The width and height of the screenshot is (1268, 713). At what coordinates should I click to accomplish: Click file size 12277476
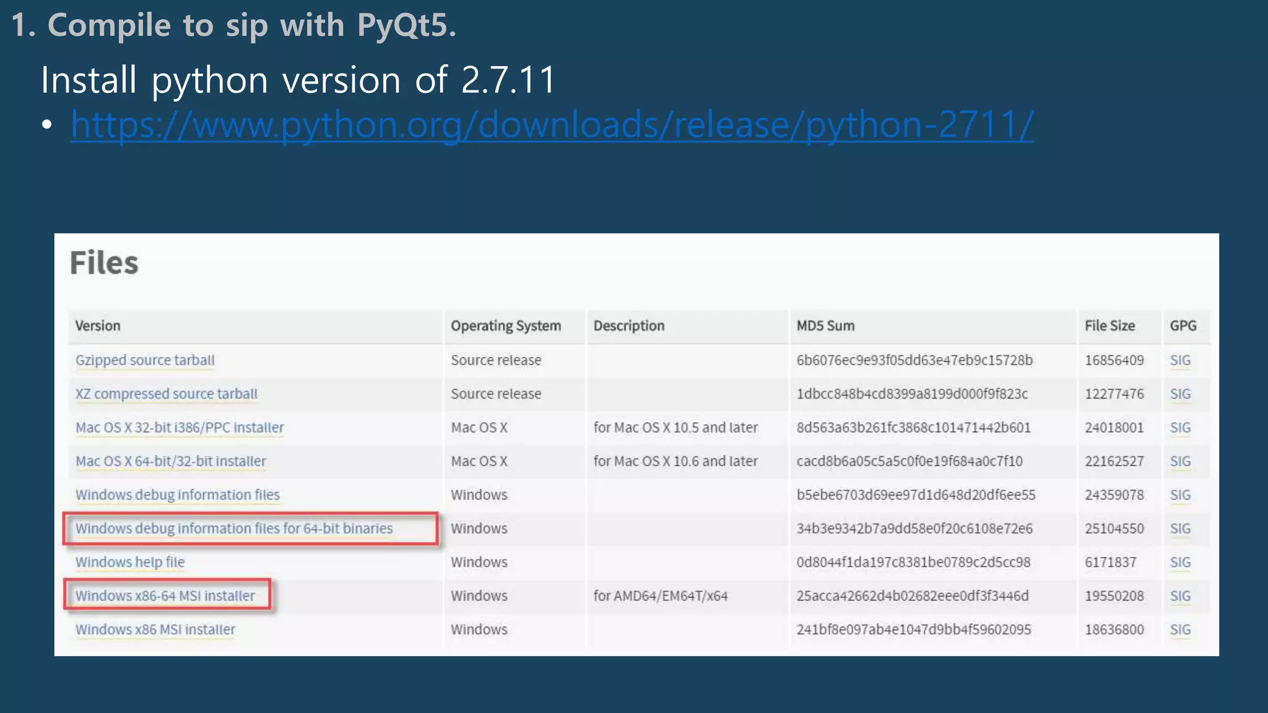[x=1114, y=394]
